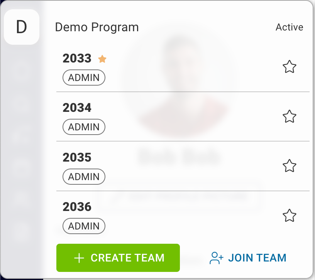Click the plus icon in Create Team
This screenshot has width=315, height=280.
click(x=79, y=258)
